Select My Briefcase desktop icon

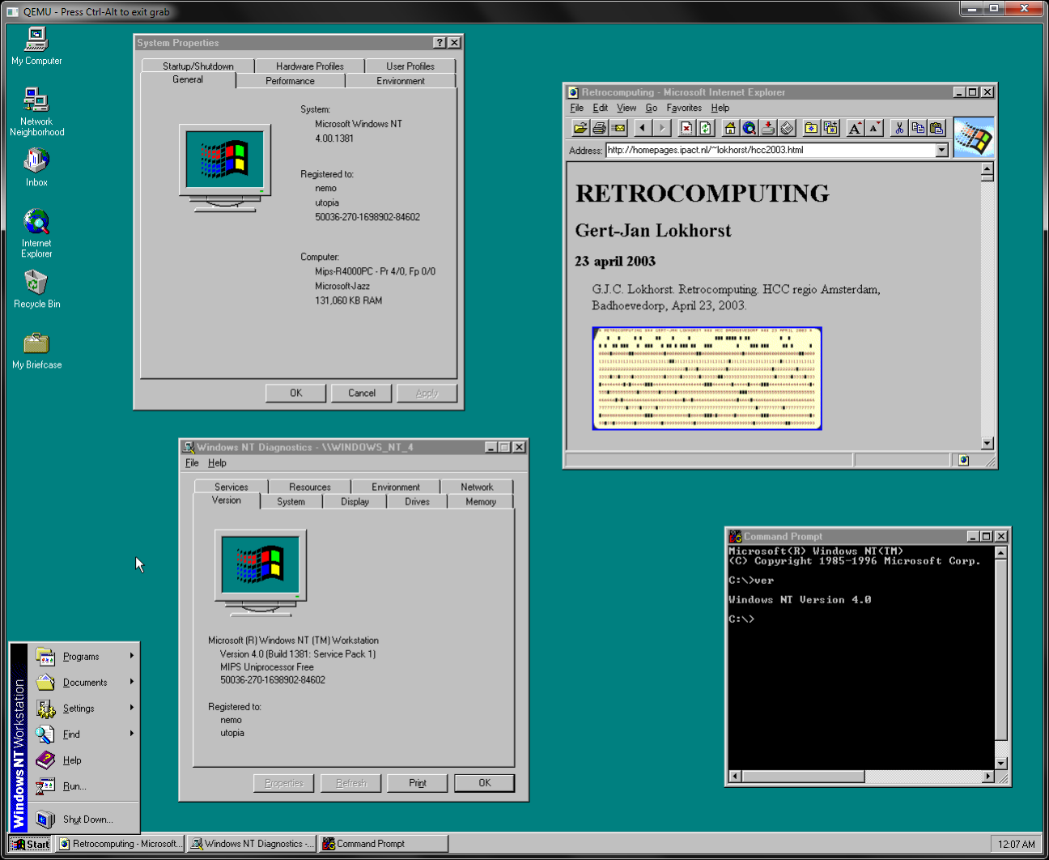36,350
